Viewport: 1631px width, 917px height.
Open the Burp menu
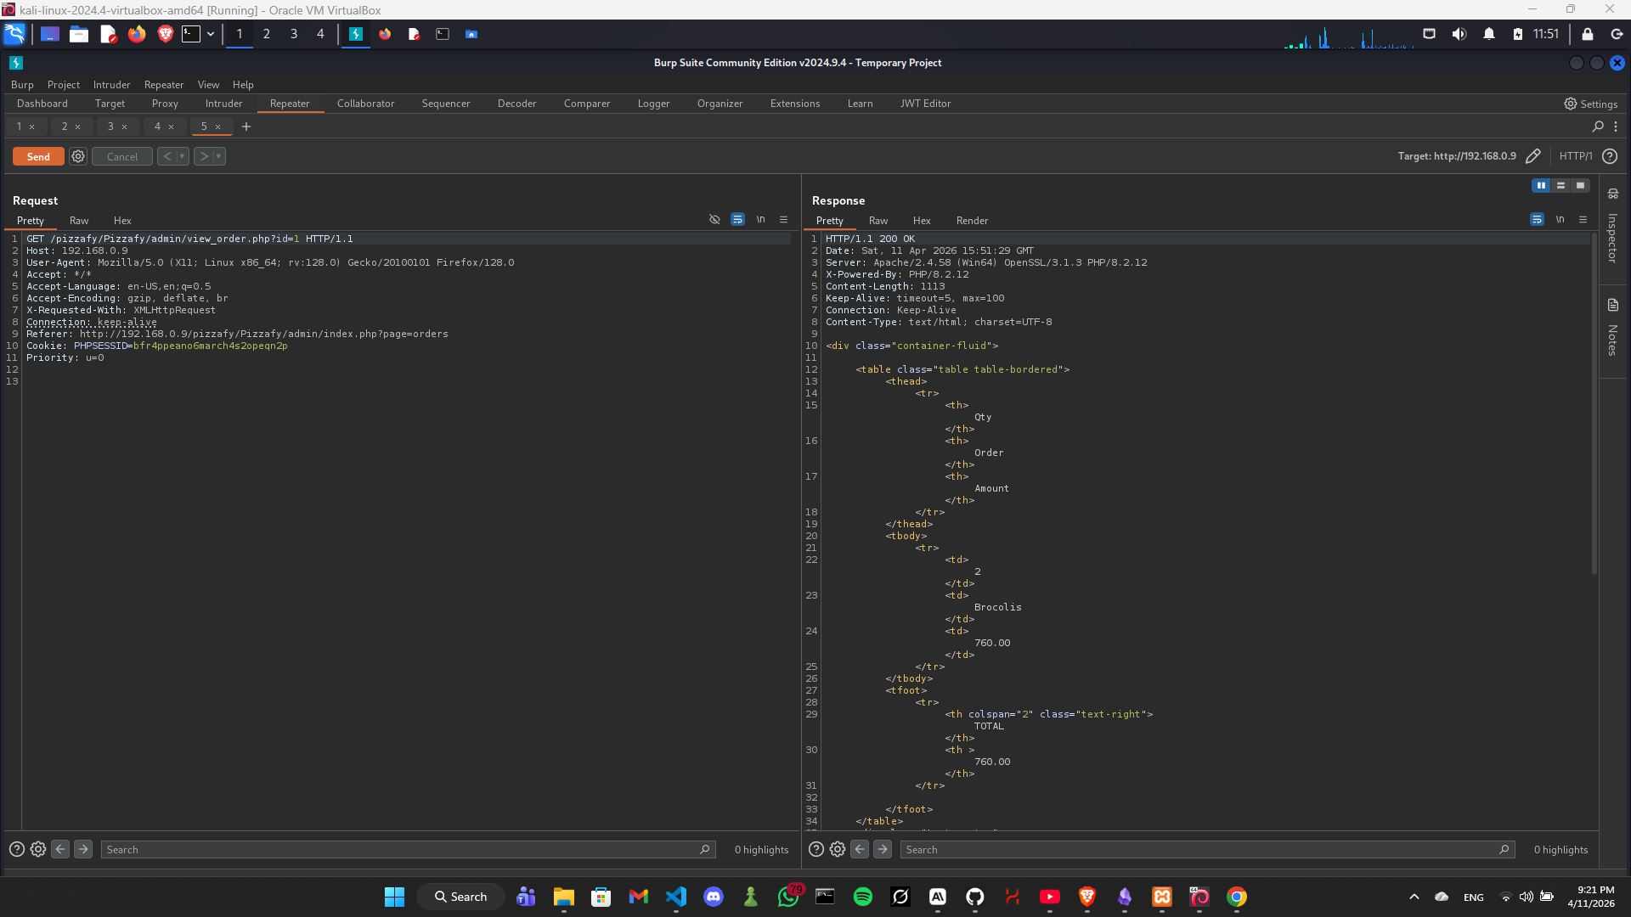coord(22,85)
